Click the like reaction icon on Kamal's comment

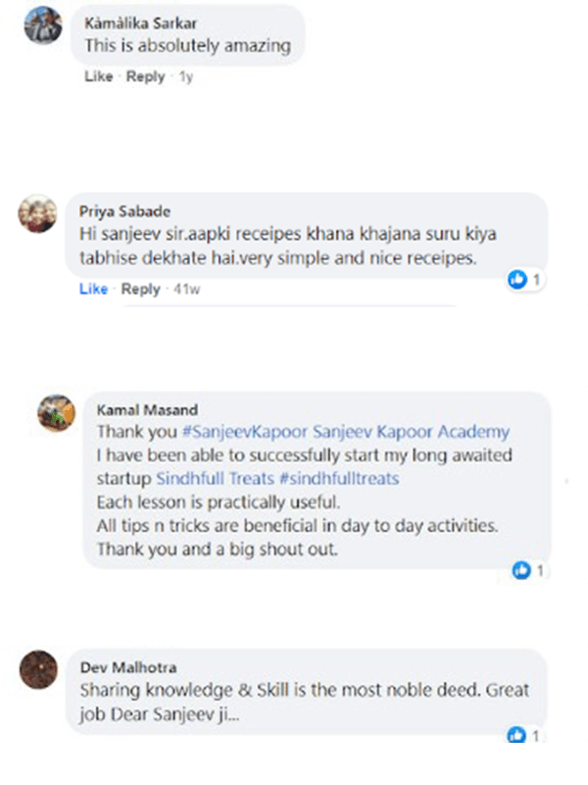click(x=521, y=569)
